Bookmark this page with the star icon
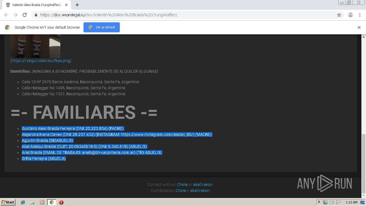 339,15
